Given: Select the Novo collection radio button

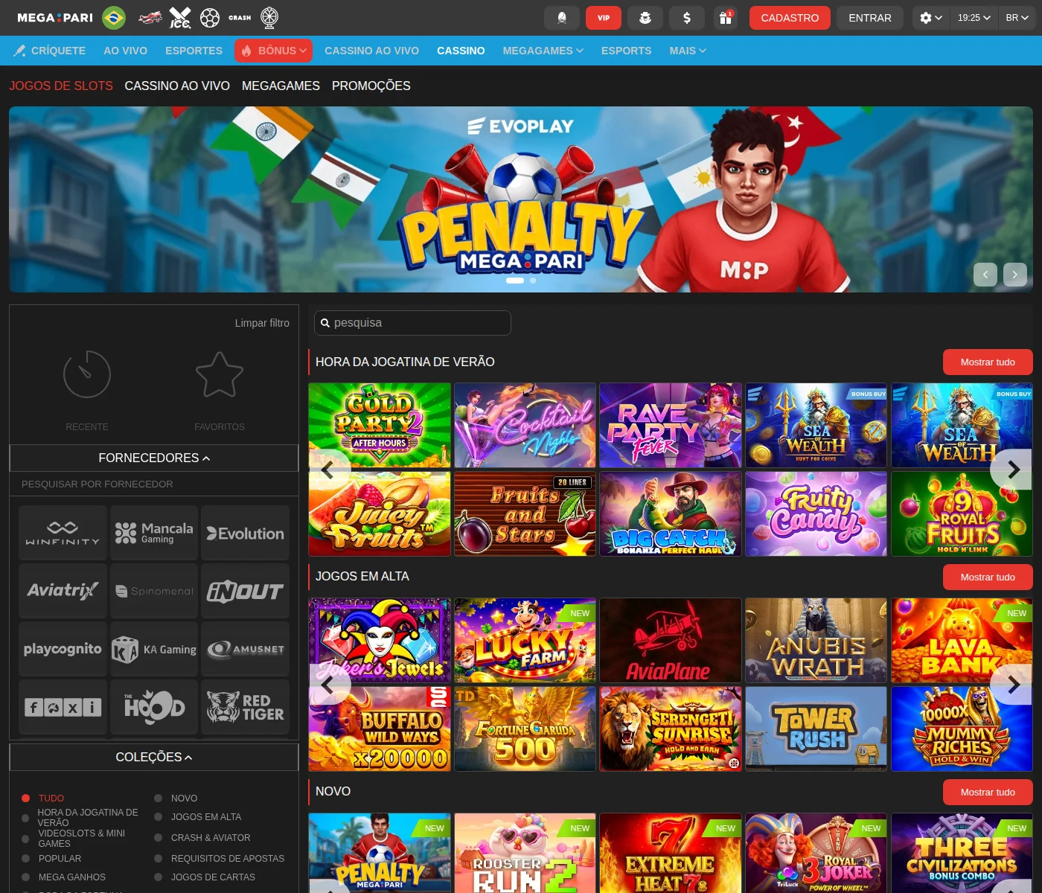Looking at the screenshot, I should point(158,798).
